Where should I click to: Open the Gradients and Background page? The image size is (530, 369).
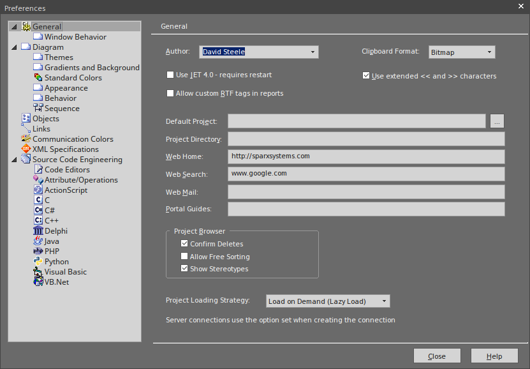tap(92, 68)
